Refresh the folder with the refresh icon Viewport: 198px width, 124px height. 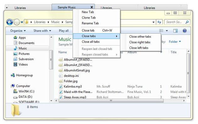coord(159,22)
